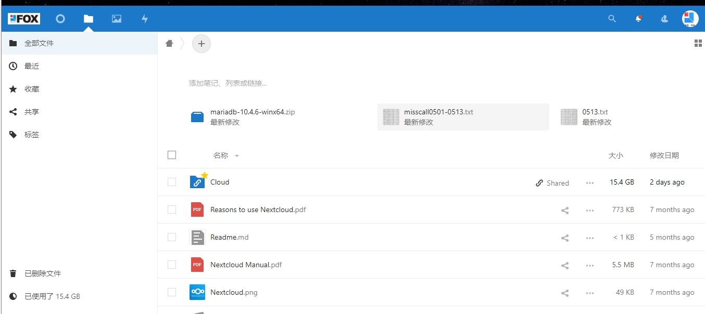The width and height of the screenshot is (705, 314).
Task: Click the Nextcloud.png thumbnail icon
Action: pos(197,292)
